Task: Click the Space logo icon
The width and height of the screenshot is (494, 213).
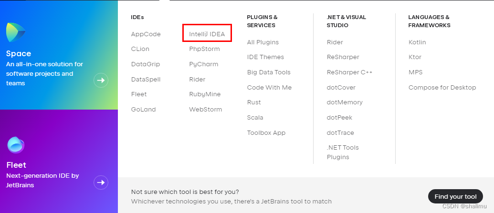Action: coord(16,32)
